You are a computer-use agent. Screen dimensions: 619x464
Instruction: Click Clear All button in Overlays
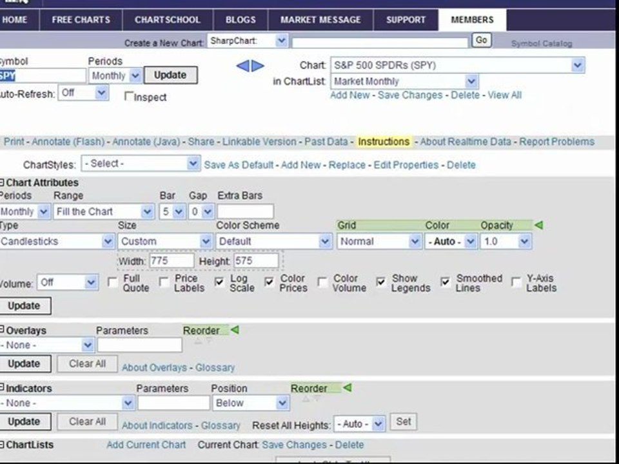pyautogui.click(x=87, y=363)
